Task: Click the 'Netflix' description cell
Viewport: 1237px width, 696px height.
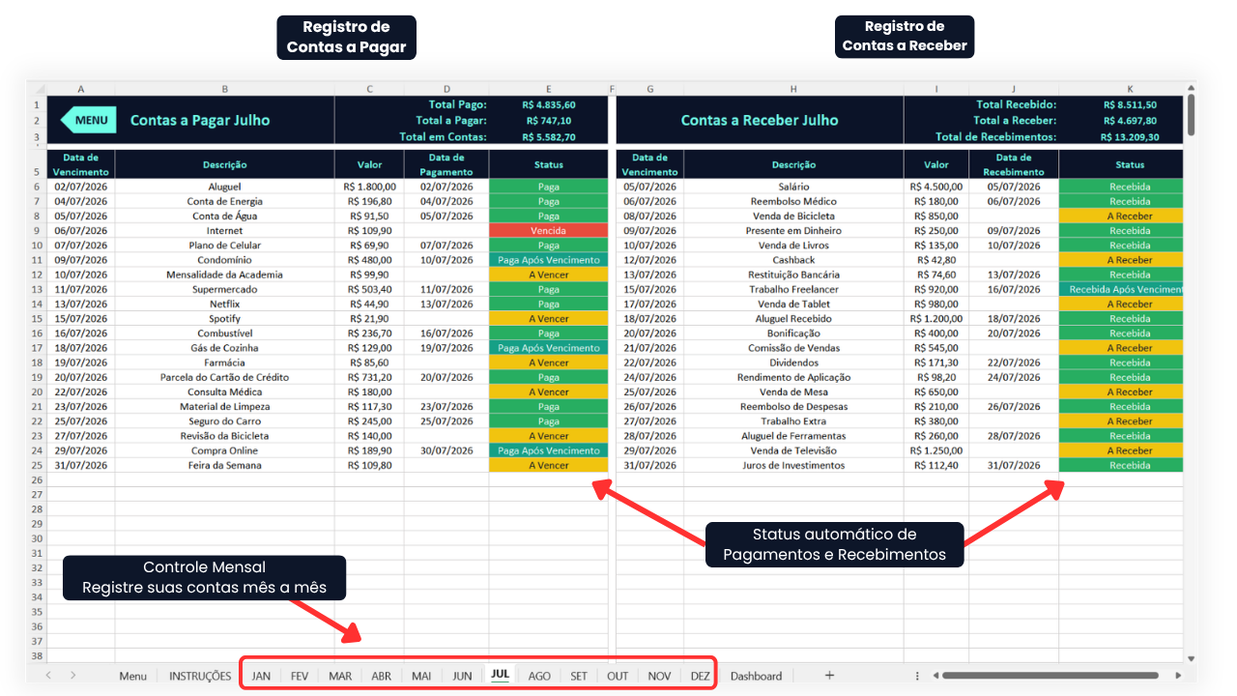Action: [225, 304]
